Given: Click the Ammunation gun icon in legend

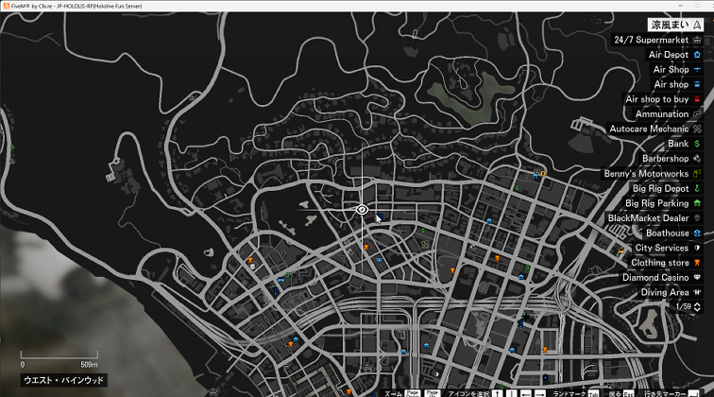Looking at the screenshot, I should point(697,114).
